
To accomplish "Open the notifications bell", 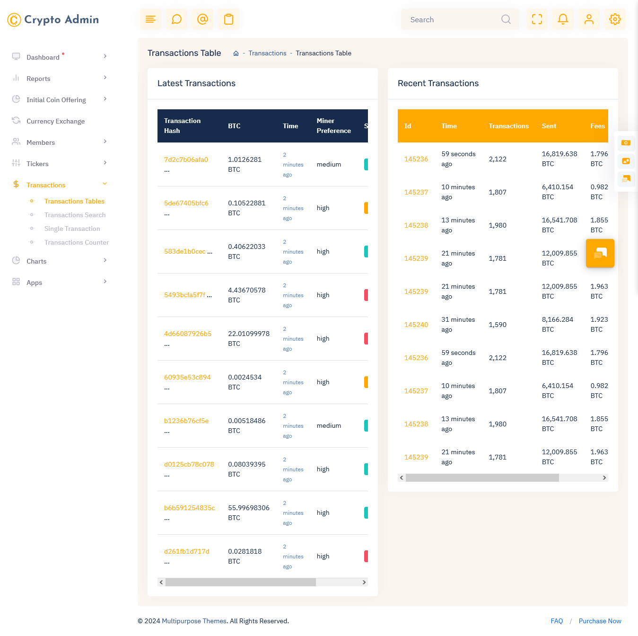I will tap(563, 19).
